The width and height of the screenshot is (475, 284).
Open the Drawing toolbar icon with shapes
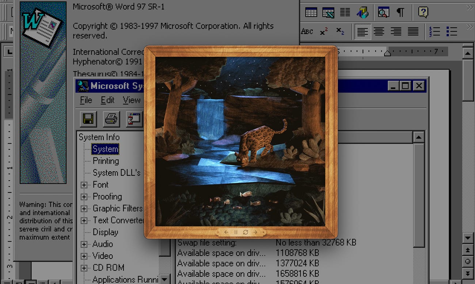coord(363,13)
